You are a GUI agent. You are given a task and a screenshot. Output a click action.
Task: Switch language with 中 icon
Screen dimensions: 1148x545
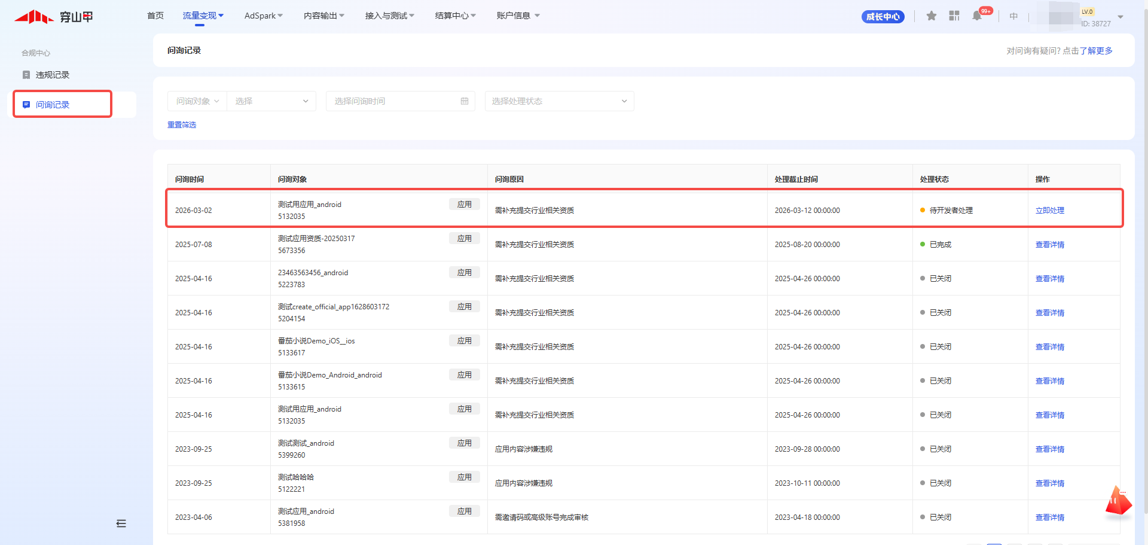click(x=1013, y=17)
